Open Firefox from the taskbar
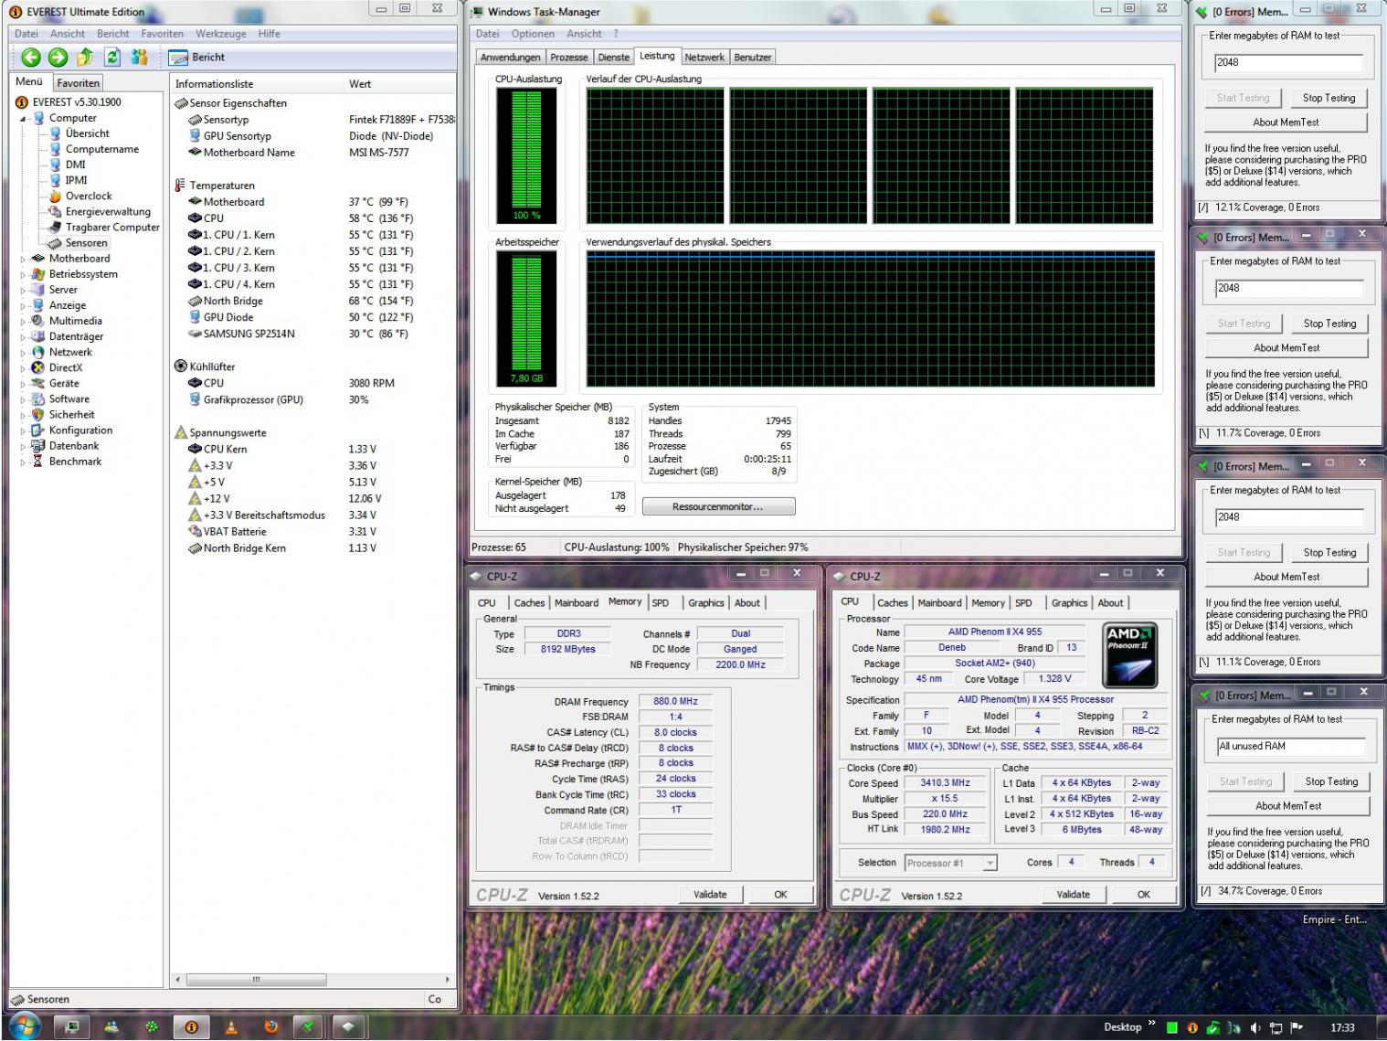Image resolution: width=1387 pixels, height=1041 pixels. point(271,1027)
